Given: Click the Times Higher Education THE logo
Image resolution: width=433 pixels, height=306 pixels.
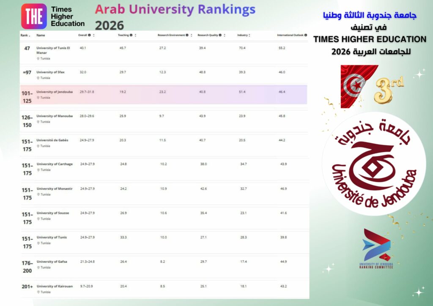Looking at the screenshot, I should [x=34, y=16].
